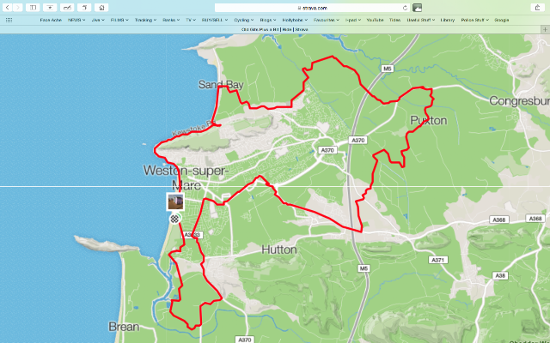Open the Banks bookmarks dropdown
Image resolution: width=550 pixels, height=343 pixels.
click(171, 20)
